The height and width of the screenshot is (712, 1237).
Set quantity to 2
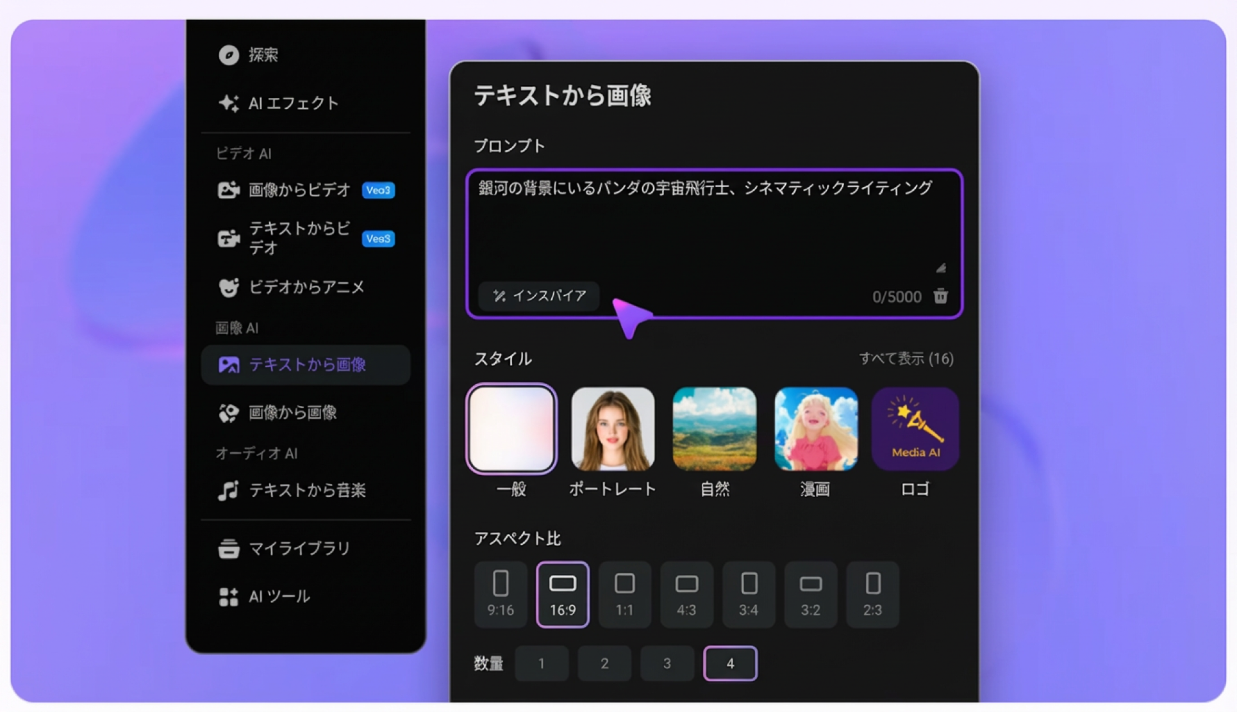pyautogui.click(x=604, y=663)
